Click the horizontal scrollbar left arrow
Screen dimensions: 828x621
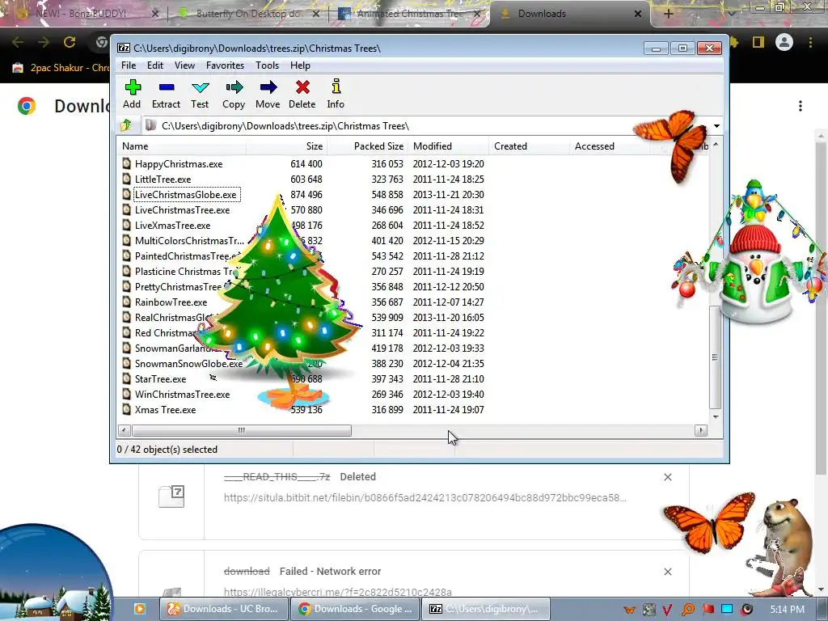124,430
